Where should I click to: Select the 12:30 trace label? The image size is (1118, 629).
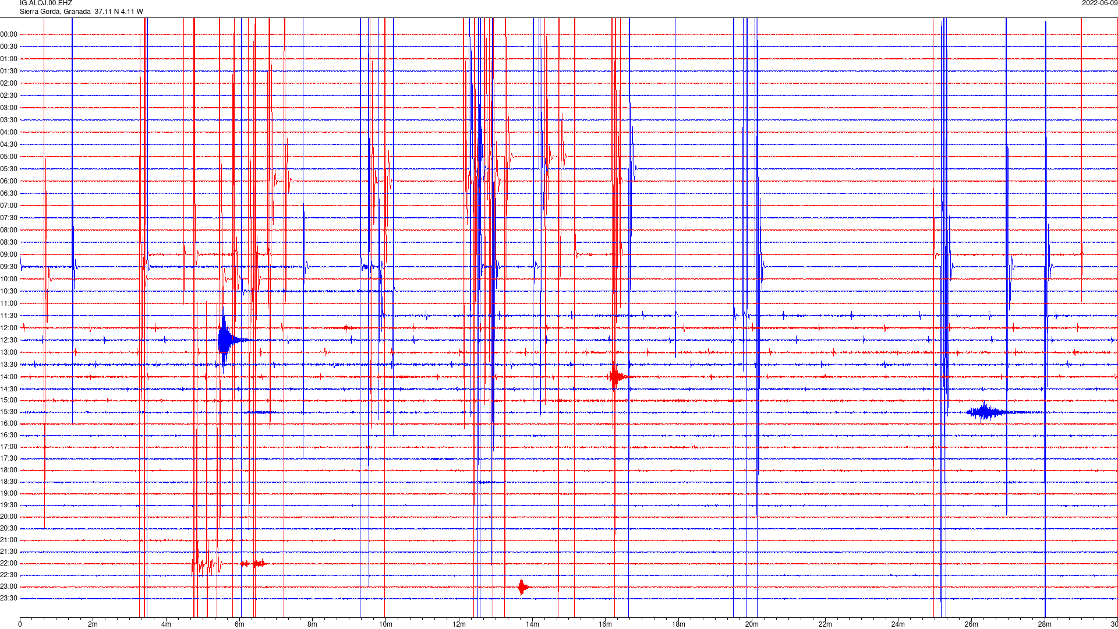point(9,340)
